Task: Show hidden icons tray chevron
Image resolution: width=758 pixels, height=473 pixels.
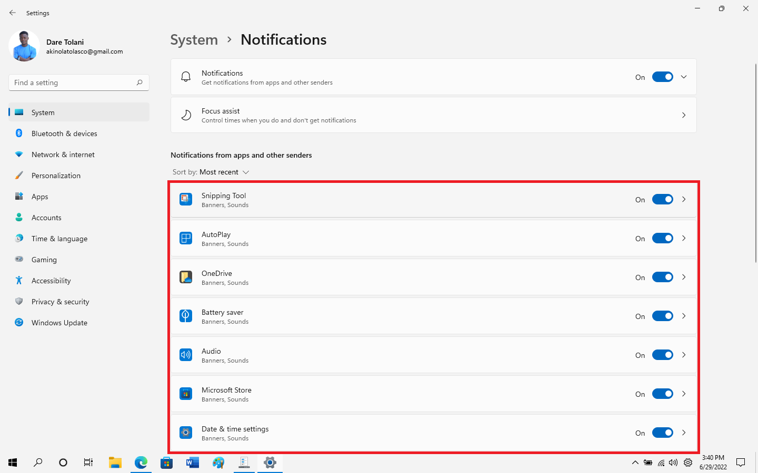Action: pyautogui.click(x=635, y=462)
